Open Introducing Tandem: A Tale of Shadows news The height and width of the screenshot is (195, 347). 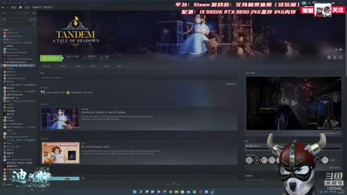(104, 112)
